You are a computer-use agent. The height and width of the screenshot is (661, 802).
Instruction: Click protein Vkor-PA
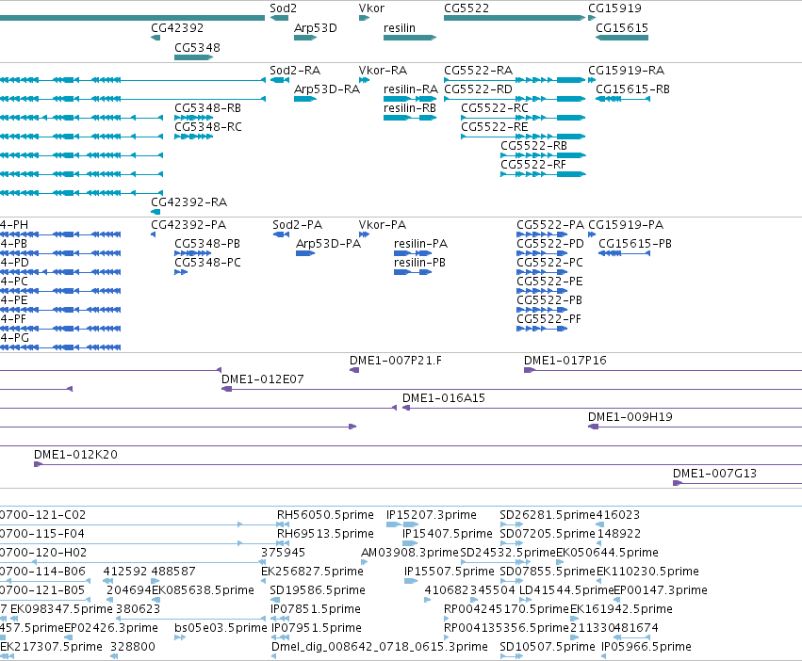[383, 225]
